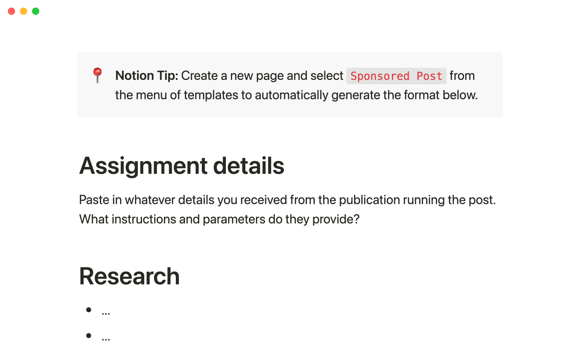This screenshot has height=363, width=580.
Task: Click the word "from" after Sponsored Post
Action: (462, 76)
